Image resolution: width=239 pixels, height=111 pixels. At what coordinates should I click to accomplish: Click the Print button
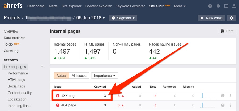(x=227, y=31)
